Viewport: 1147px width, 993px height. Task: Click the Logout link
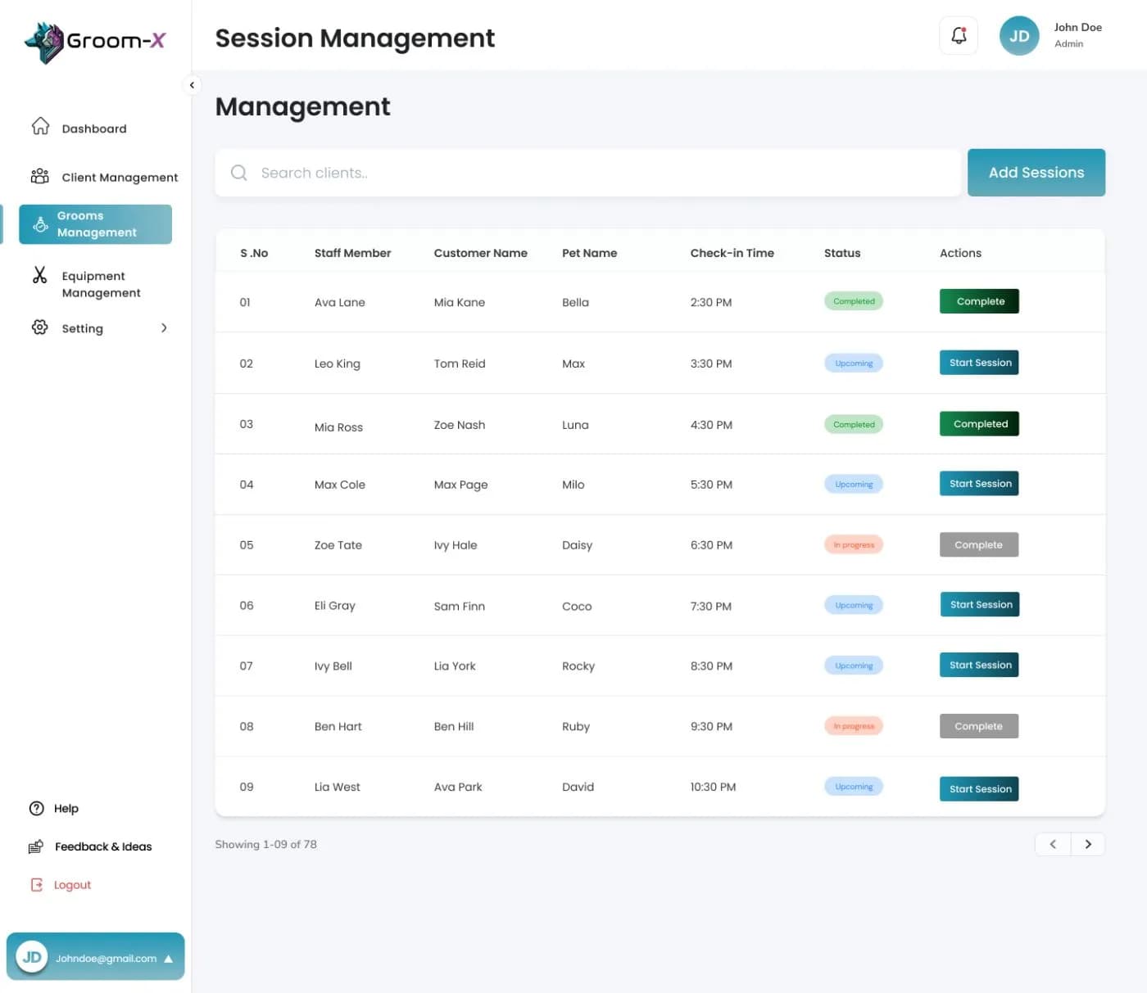72,885
